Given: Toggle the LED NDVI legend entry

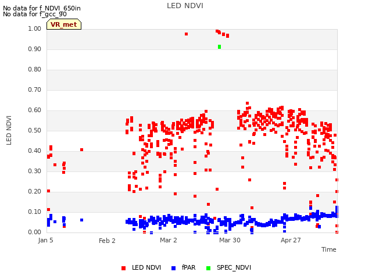Looking at the screenshot, I should click(141, 268).
